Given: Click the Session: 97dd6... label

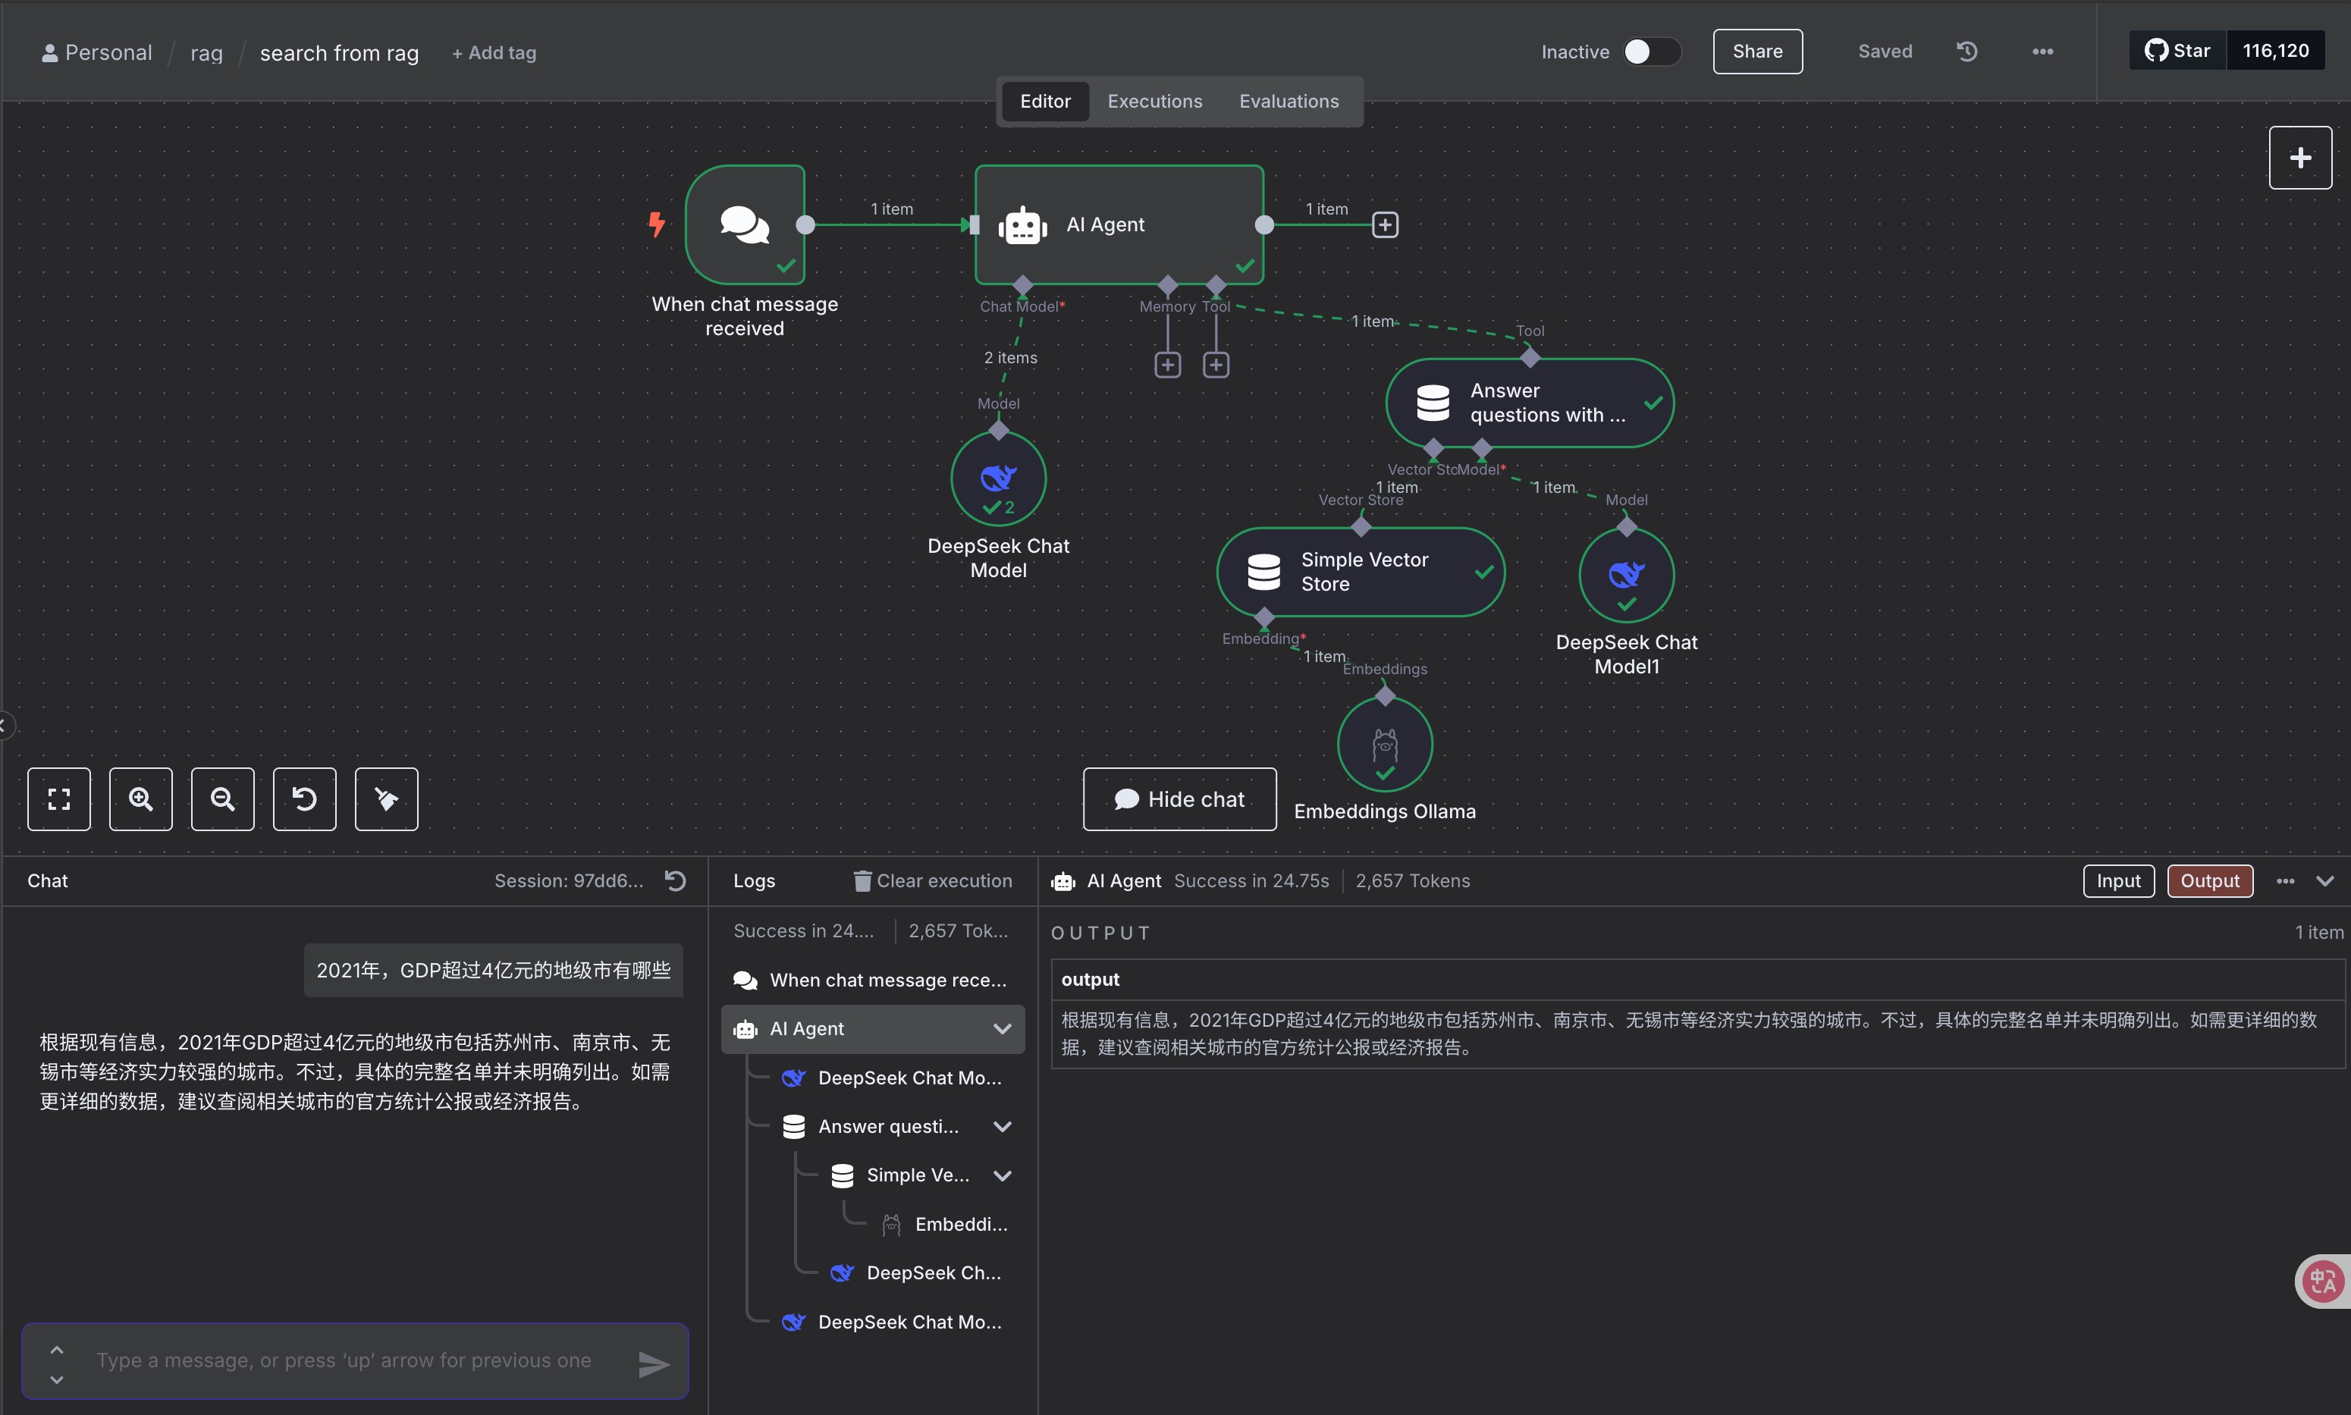Looking at the screenshot, I should click(x=568, y=881).
